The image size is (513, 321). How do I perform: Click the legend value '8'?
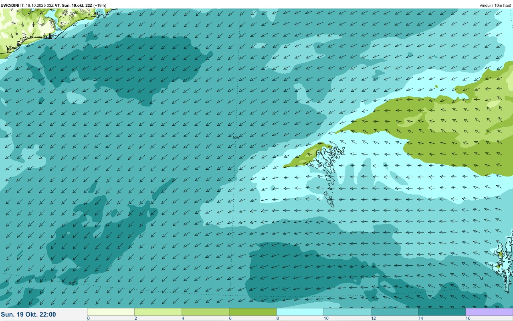click(277, 318)
